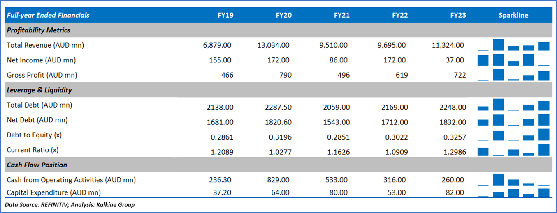
Task: Click the Total Debt sparkline chart
Action: point(513,105)
